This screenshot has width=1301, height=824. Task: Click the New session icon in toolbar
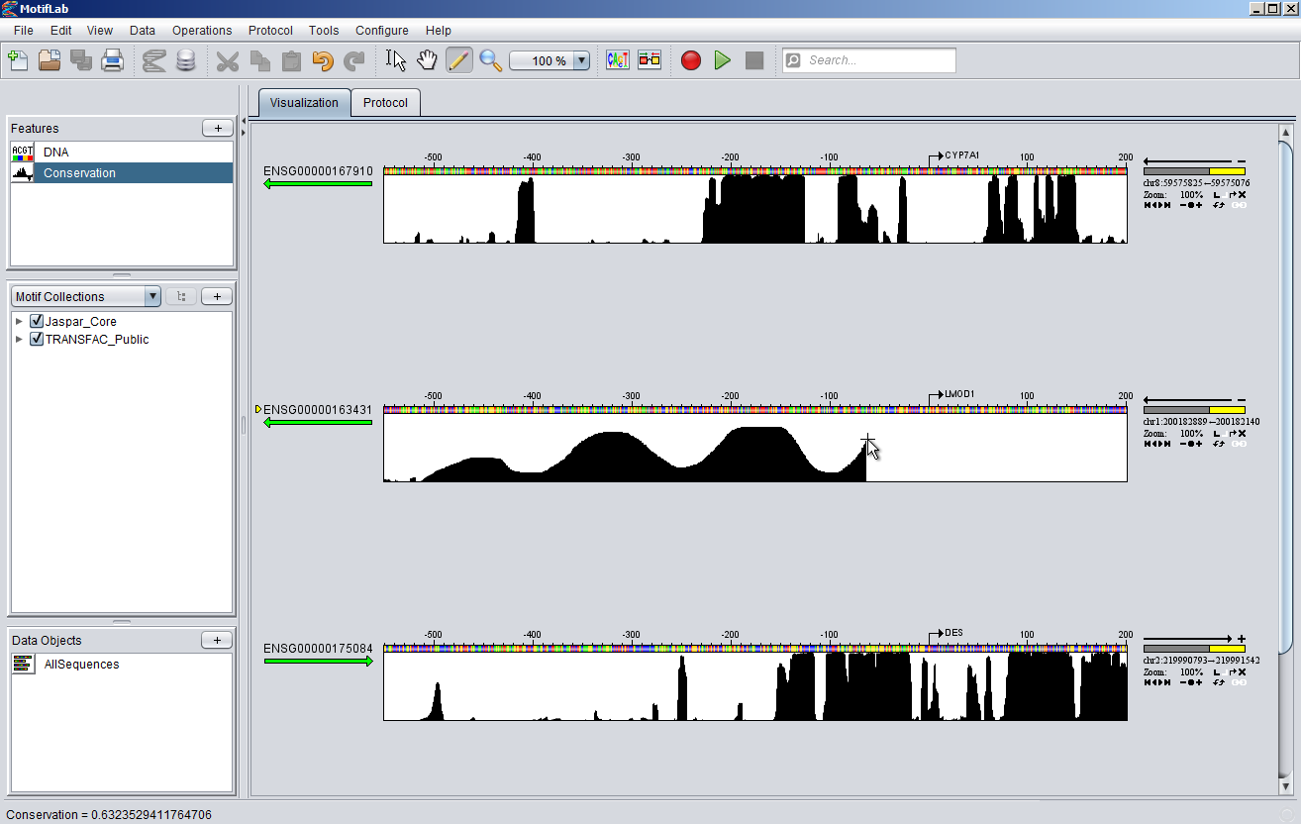pos(17,60)
